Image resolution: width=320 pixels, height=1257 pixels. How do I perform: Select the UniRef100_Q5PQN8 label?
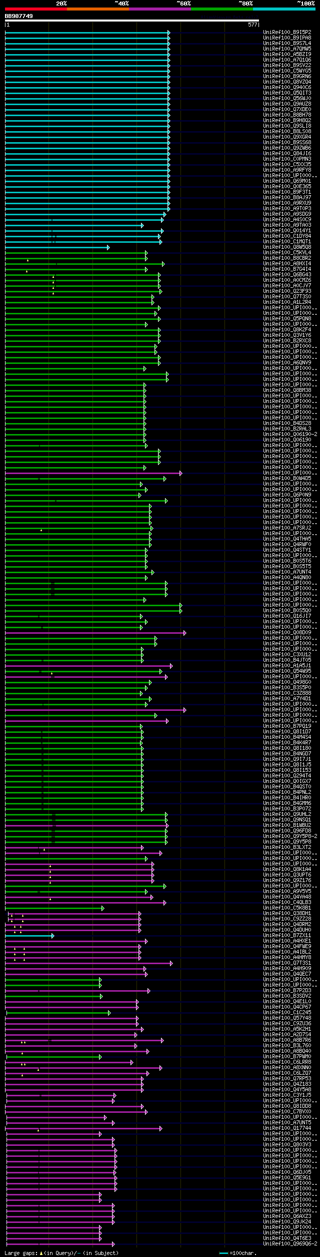point(287,318)
